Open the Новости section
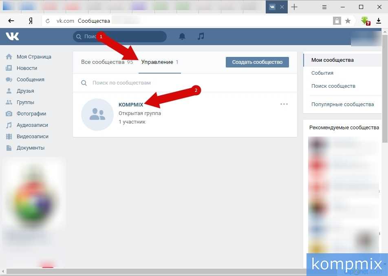The width and height of the screenshot is (388, 276). point(27,68)
